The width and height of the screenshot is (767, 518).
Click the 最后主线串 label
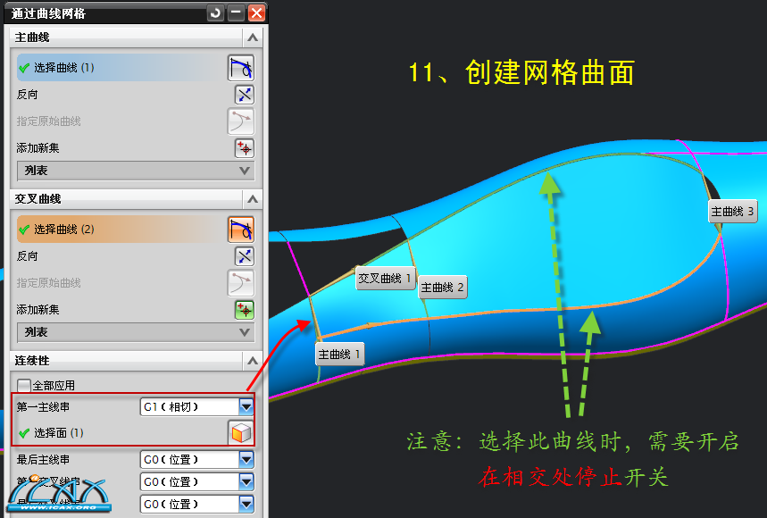43,460
